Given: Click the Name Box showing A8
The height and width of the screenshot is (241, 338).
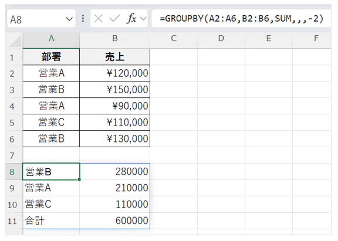Looking at the screenshot, I should 41,19.
